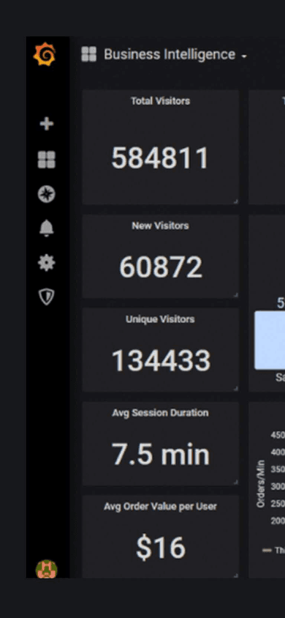Click the dashboard grid icon beside title

tap(89, 54)
